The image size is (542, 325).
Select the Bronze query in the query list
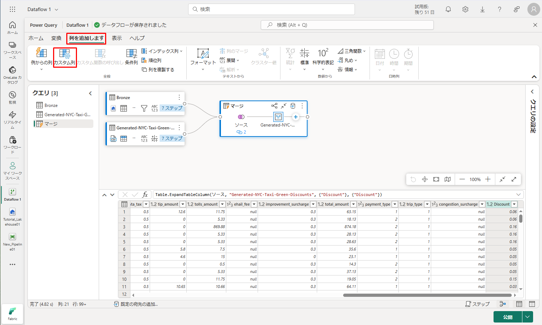(51, 105)
